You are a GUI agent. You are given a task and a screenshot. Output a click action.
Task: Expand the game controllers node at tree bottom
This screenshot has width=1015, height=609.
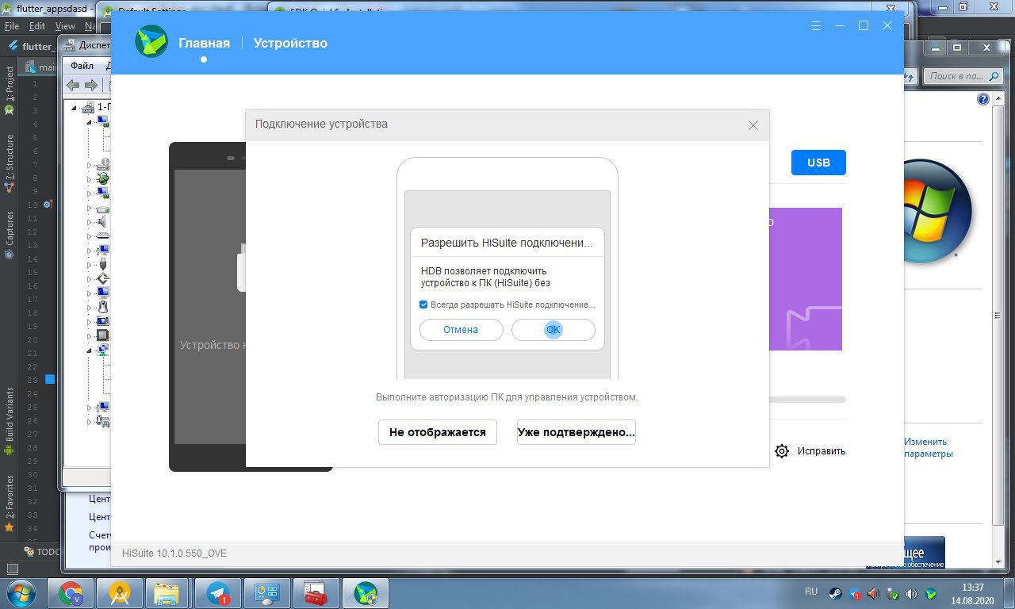[x=90, y=421]
